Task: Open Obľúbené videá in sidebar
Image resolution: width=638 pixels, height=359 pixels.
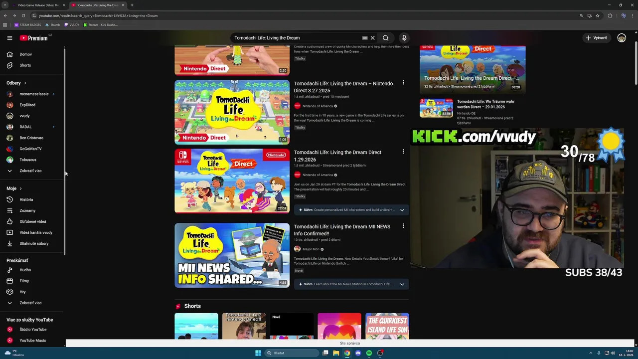Action: 32,221
